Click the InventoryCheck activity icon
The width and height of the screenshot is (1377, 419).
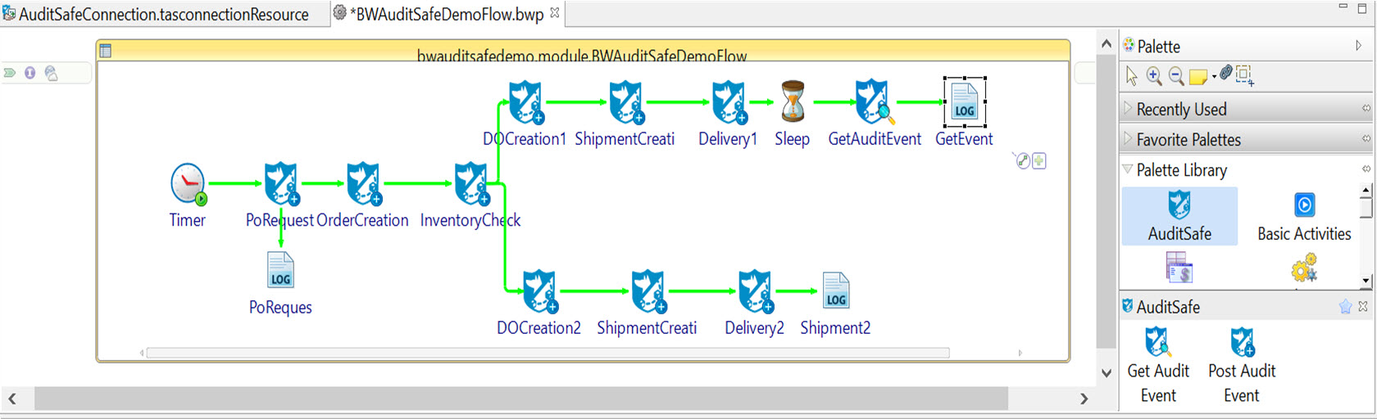coord(471,183)
